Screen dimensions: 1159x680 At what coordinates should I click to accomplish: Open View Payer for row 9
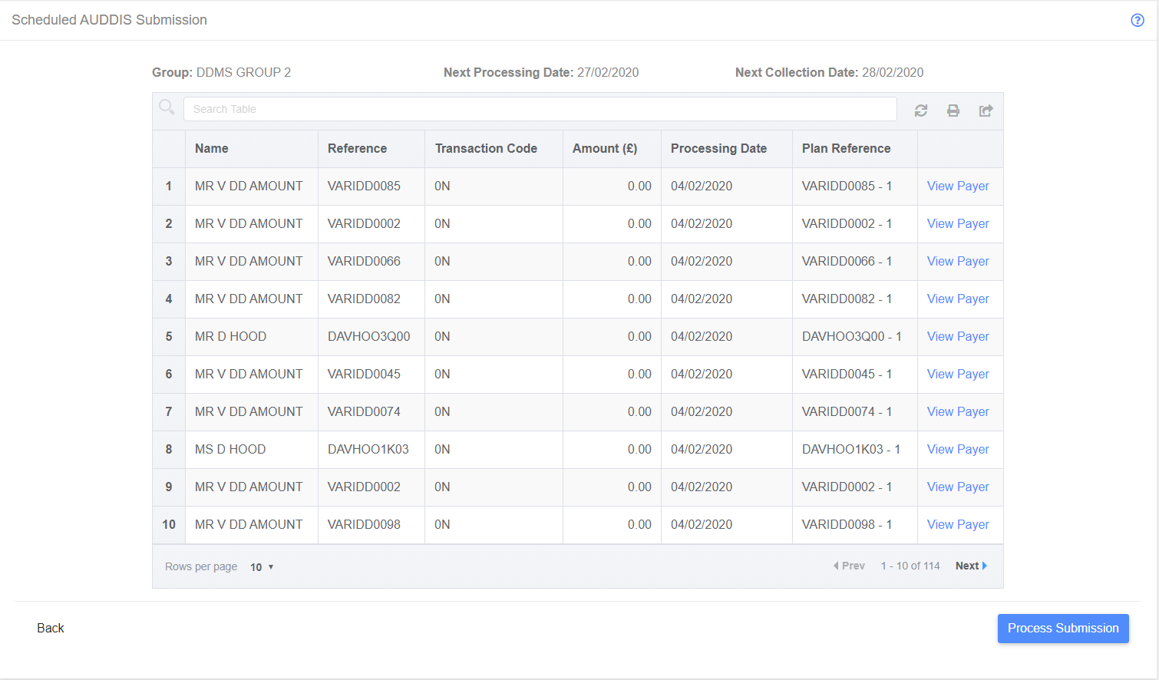[x=958, y=487]
